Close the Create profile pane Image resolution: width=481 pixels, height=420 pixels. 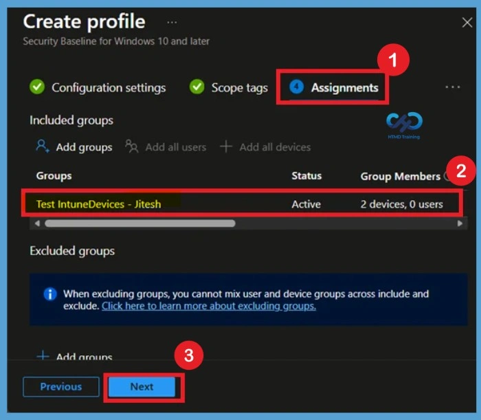(x=467, y=22)
